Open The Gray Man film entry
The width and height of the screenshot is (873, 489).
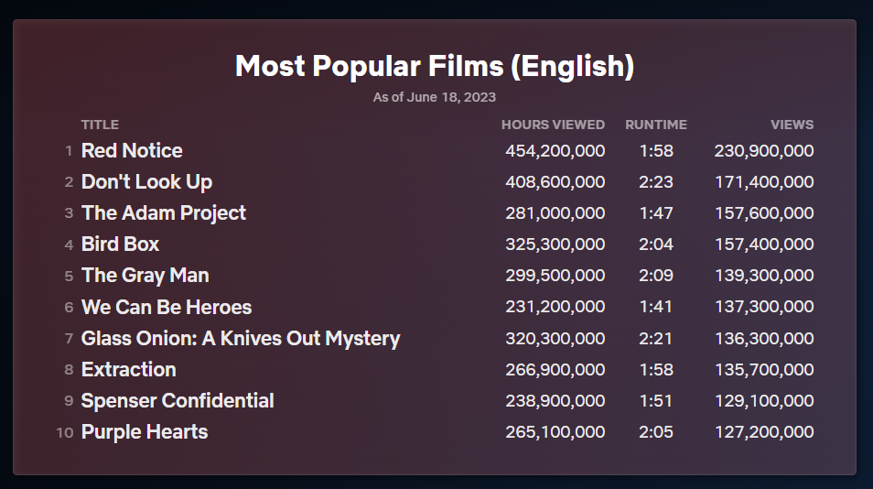coord(145,276)
